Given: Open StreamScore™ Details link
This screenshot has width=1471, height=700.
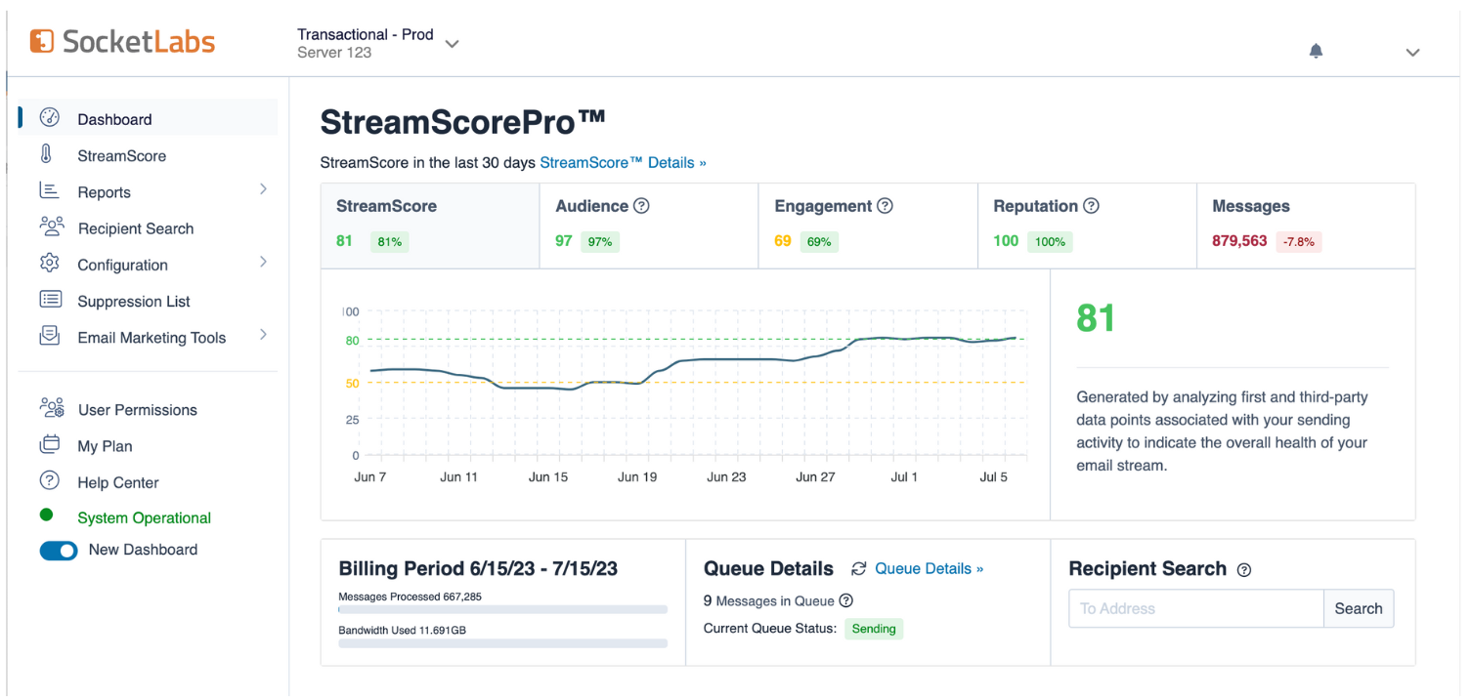Looking at the screenshot, I should (x=623, y=163).
